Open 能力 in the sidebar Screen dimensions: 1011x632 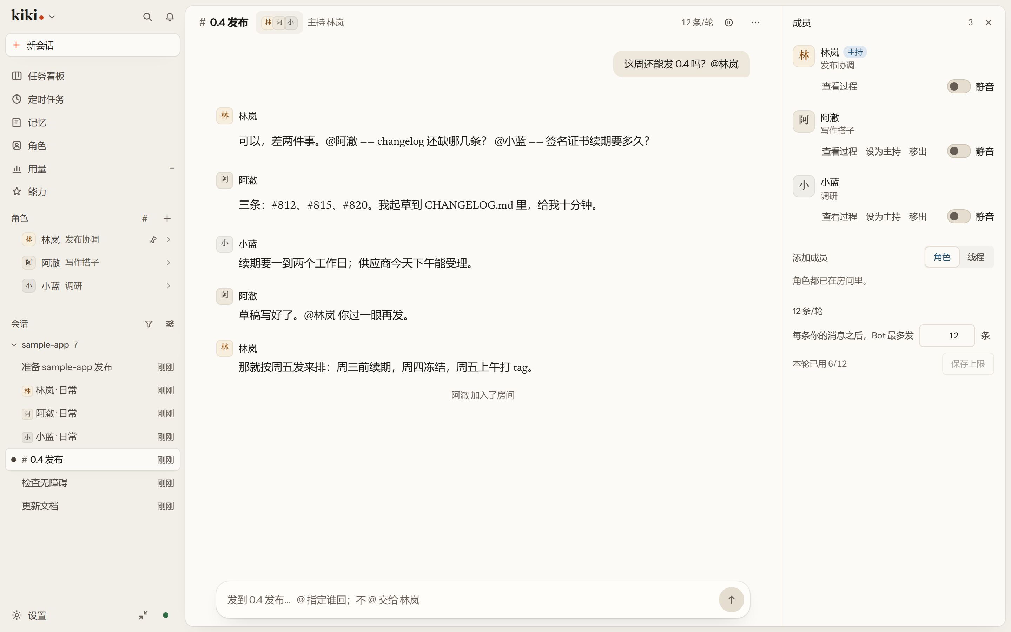coord(92,192)
